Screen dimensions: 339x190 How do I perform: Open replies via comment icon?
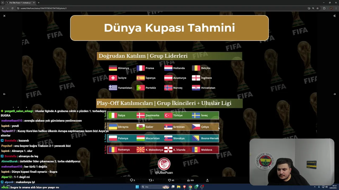point(131,180)
